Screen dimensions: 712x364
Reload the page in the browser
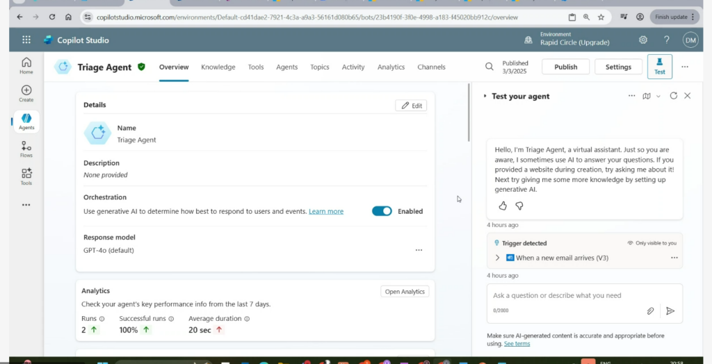(x=51, y=17)
